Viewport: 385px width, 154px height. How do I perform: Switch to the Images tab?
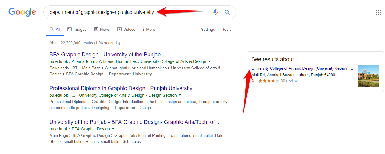[77, 29]
